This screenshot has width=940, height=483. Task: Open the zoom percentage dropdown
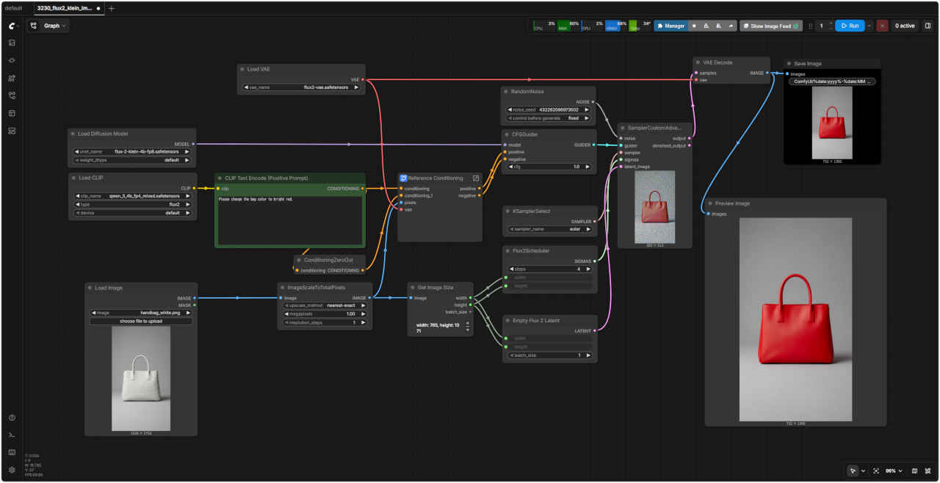(893, 471)
